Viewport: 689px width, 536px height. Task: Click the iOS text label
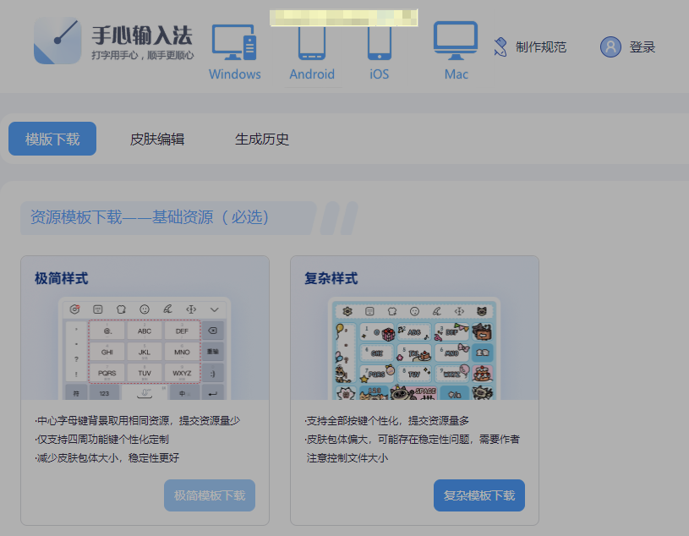point(380,74)
